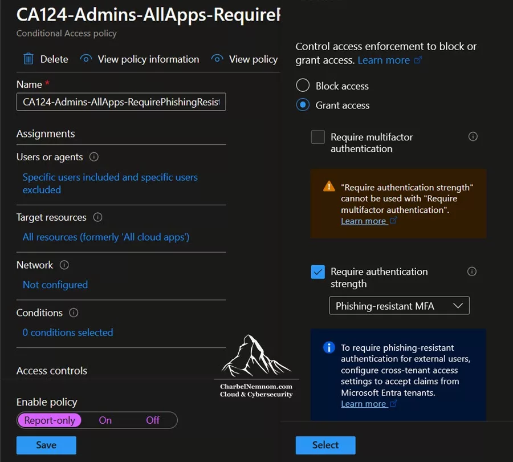This screenshot has width=513, height=462.
Task: Open the Phishing-resistant MFA dropdown
Action: 399,306
